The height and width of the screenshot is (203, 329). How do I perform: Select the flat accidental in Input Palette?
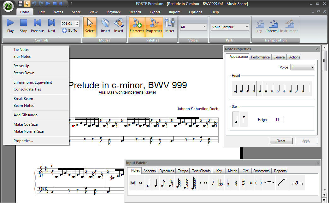228,183
